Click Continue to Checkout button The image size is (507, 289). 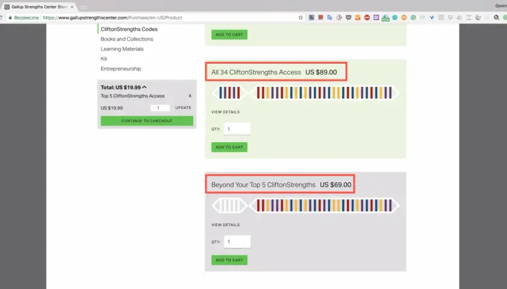[147, 121]
